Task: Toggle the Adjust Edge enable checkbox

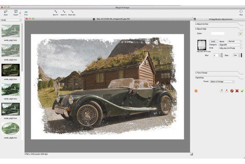Action: click(240, 34)
